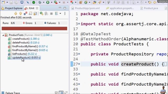Viewport: 168px width, 94px height.
Task: Expand folded code at line 35
Action: point(79,74)
